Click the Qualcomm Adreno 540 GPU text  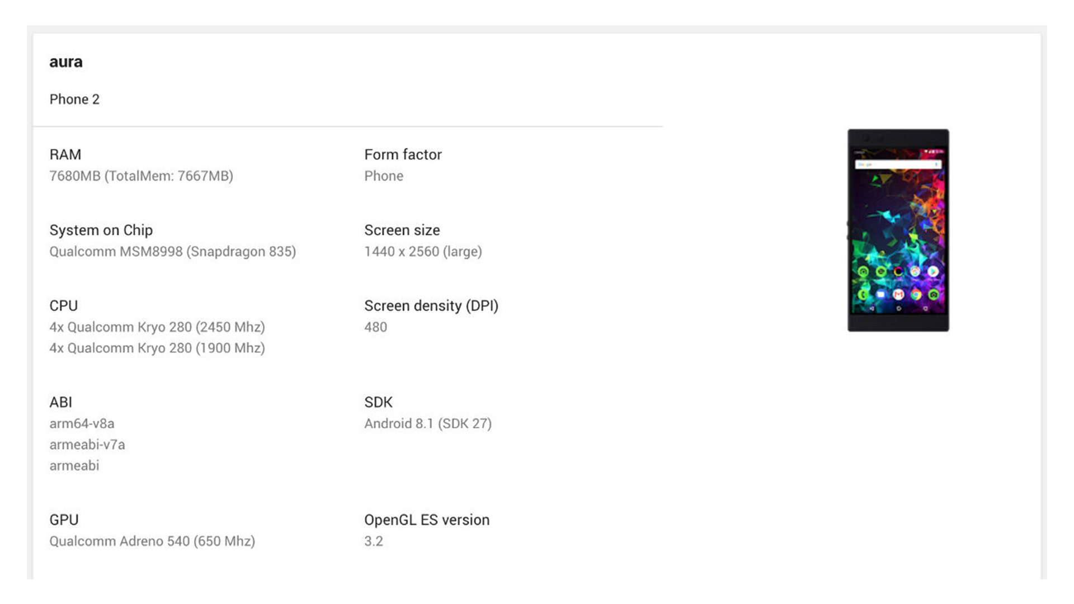tap(152, 541)
